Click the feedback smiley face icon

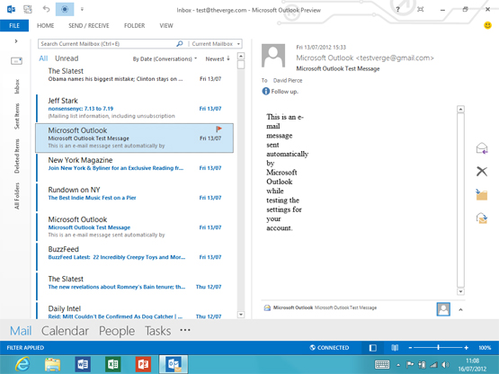click(x=487, y=25)
